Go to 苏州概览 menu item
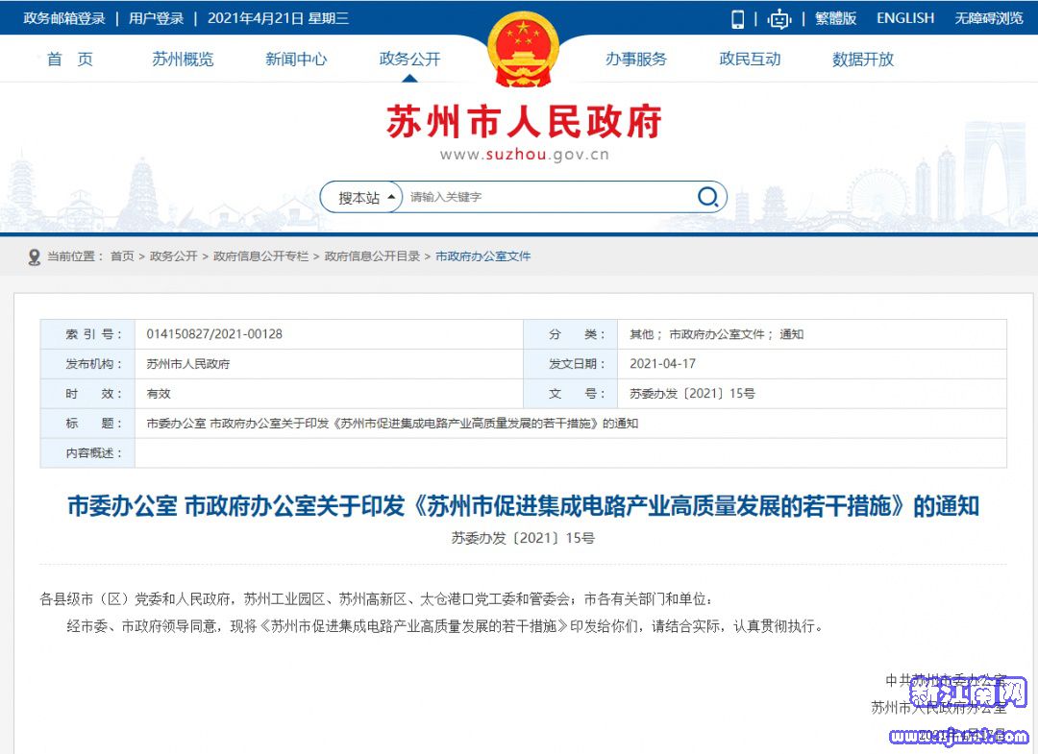The image size is (1038, 754). (x=183, y=59)
